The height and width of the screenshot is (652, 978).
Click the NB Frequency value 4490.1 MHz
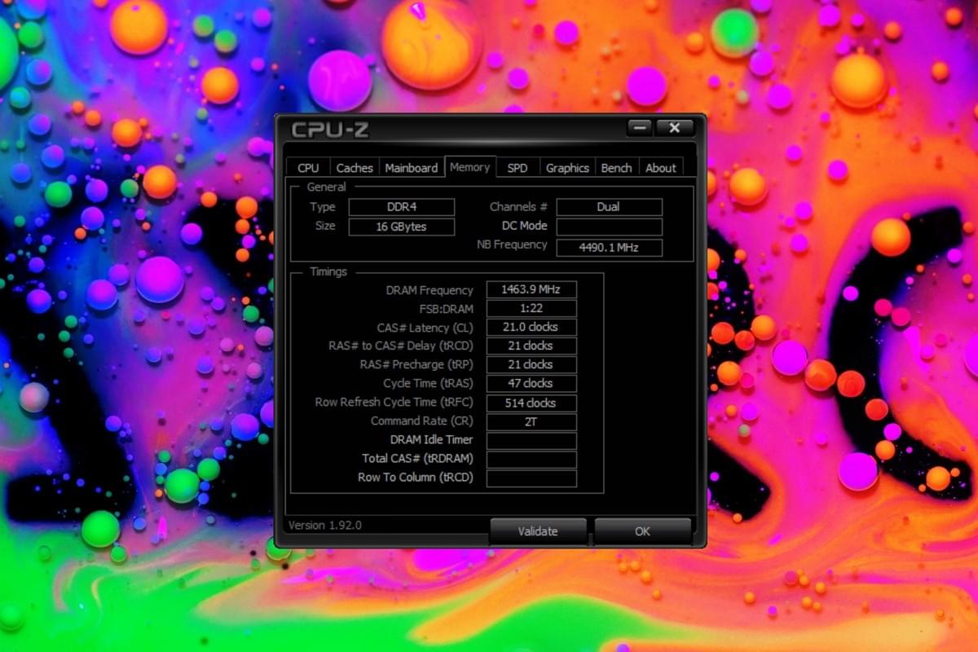610,248
